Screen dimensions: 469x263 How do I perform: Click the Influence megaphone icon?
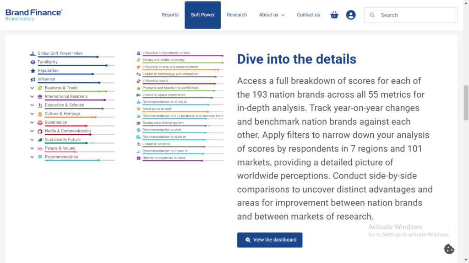33,79
